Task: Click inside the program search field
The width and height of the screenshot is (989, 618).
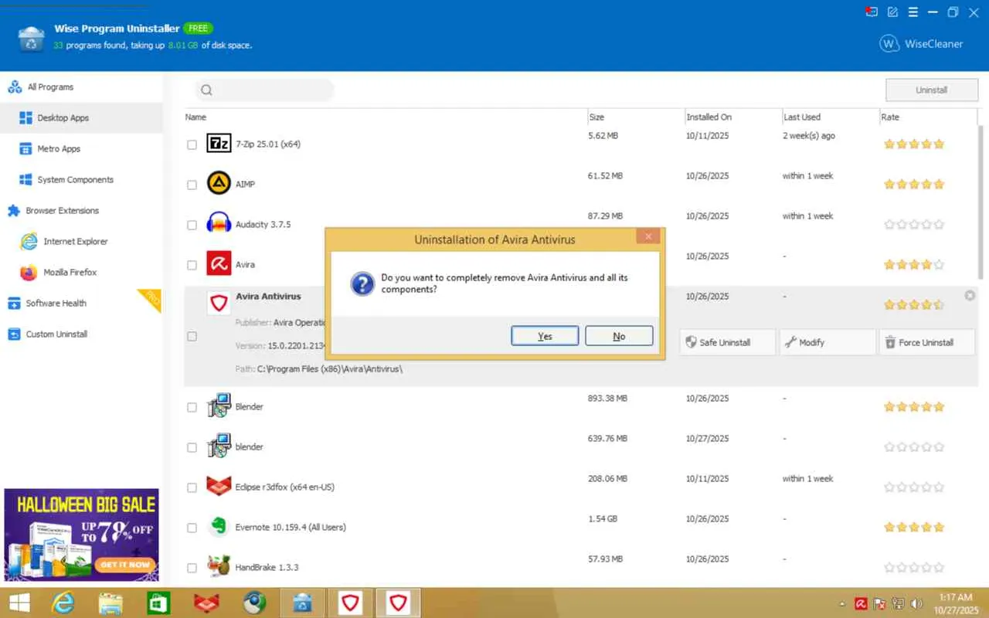Action: [x=264, y=90]
